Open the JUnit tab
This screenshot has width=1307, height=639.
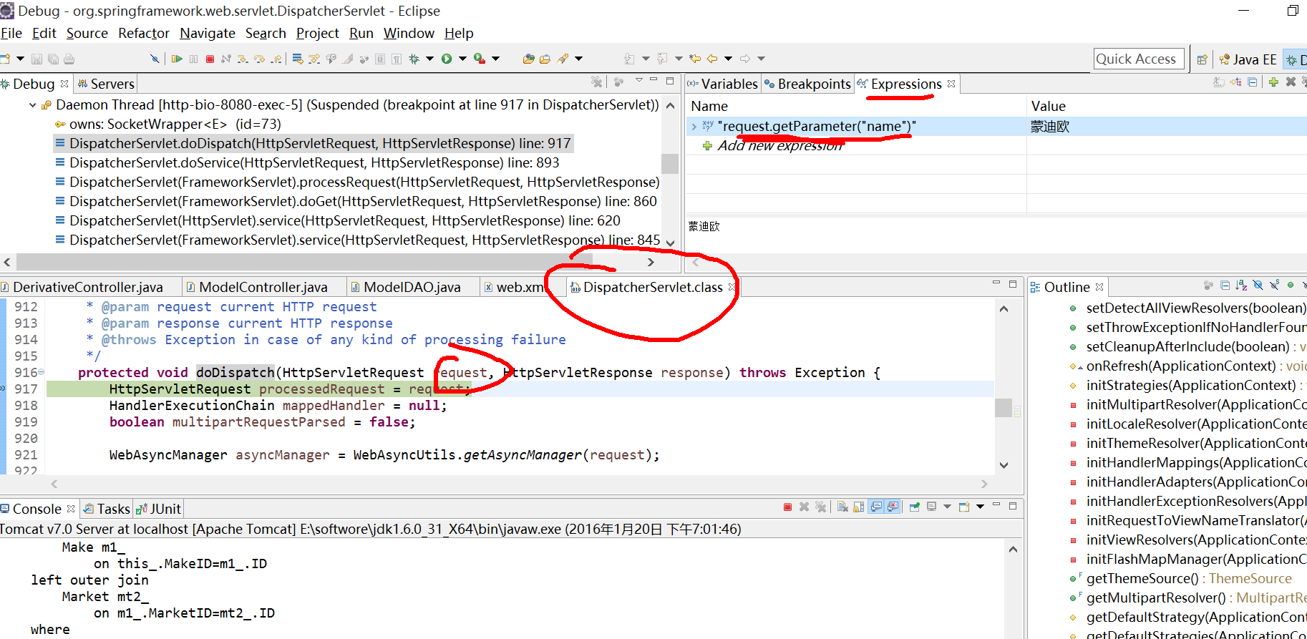click(x=159, y=509)
